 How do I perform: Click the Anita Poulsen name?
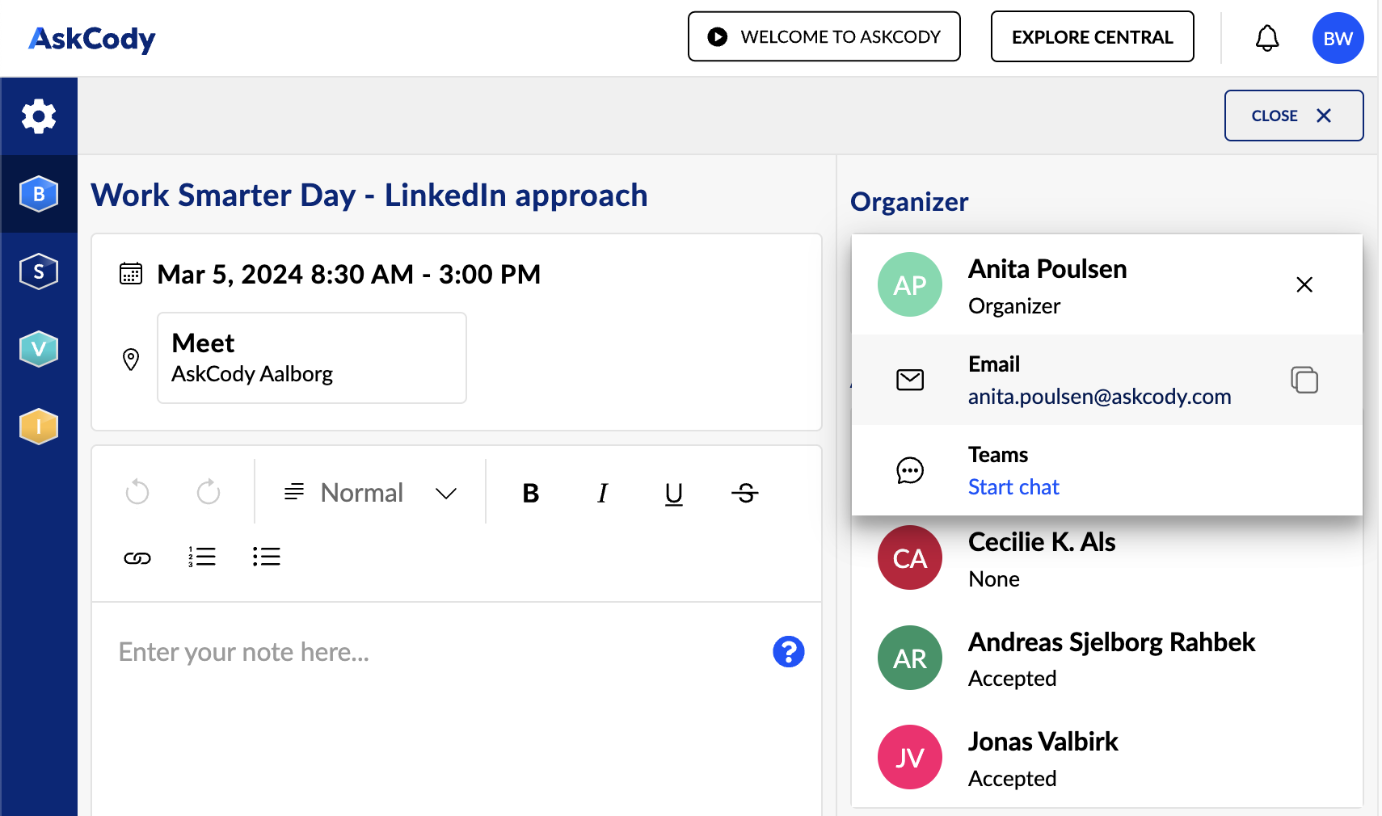pos(1047,269)
